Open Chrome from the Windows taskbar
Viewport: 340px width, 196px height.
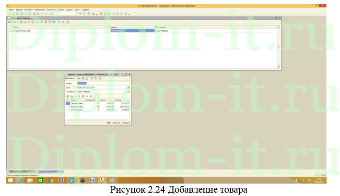pos(50,180)
